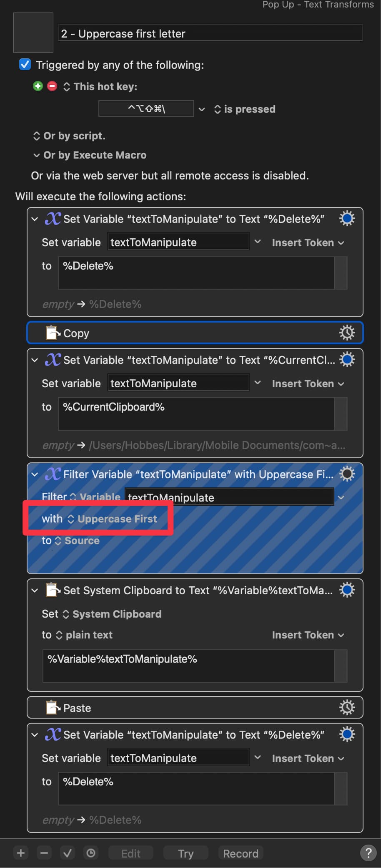
Task: Click the hot key field showing ⌃⌥⇧⌘\
Action: click(146, 108)
